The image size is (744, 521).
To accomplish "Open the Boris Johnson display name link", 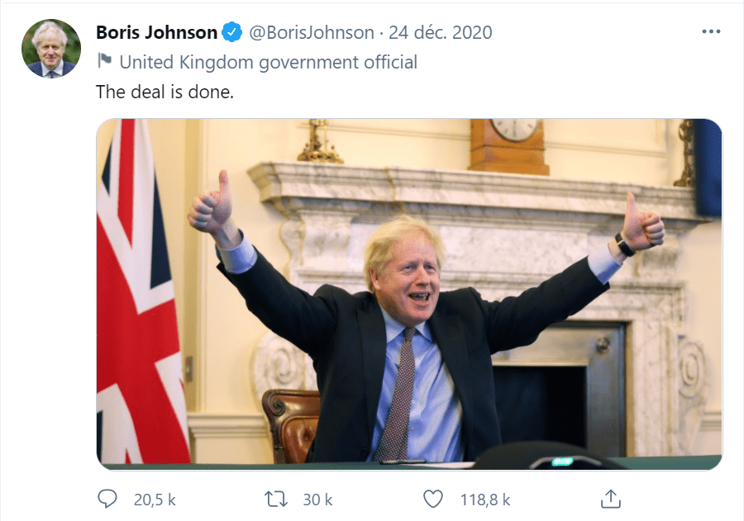I will 156,33.
